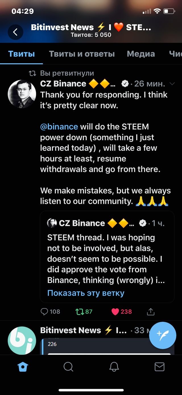Open the Notifications bell icon
182x395 pixels.
pos(114,367)
